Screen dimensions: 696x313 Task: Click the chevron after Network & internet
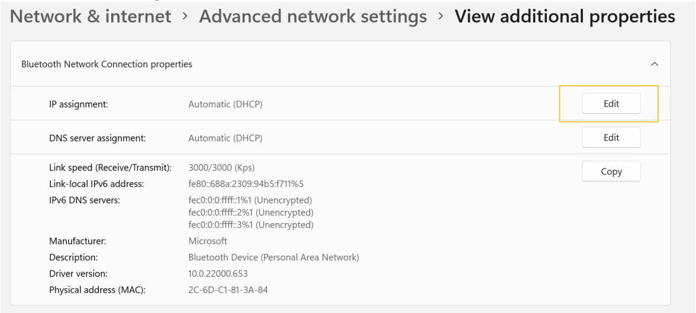pyautogui.click(x=185, y=17)
